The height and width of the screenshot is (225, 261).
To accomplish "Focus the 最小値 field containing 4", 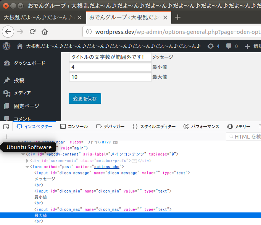I will point(110,67).
